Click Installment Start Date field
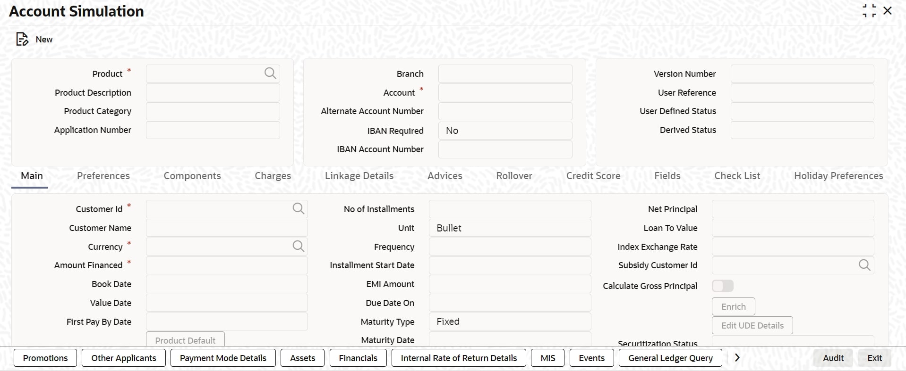Viewport: 906px width, 371px height. pyautogui.click(x=510, y=265)
